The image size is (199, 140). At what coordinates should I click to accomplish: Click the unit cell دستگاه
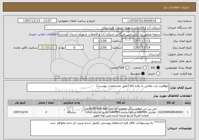coord(72,112)
